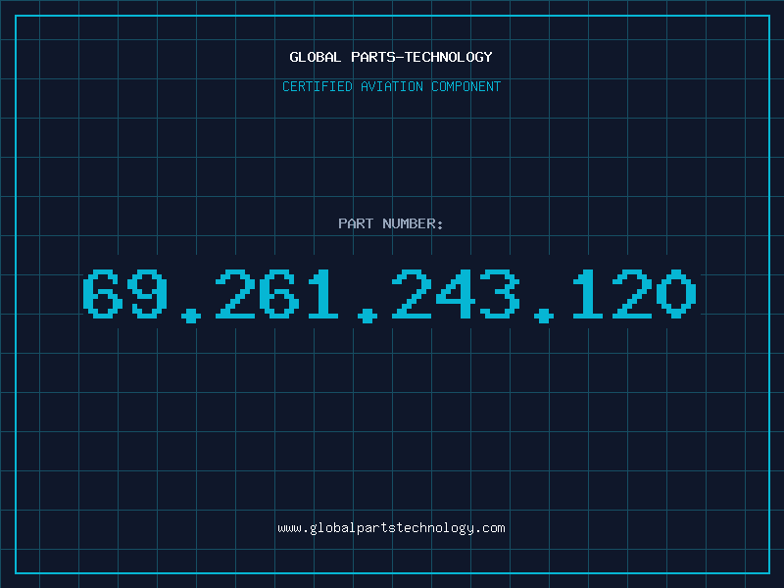This screenshot has height=588, width=784.
Task: Click the dot between 69 and 261
Action: coord(190,316)
